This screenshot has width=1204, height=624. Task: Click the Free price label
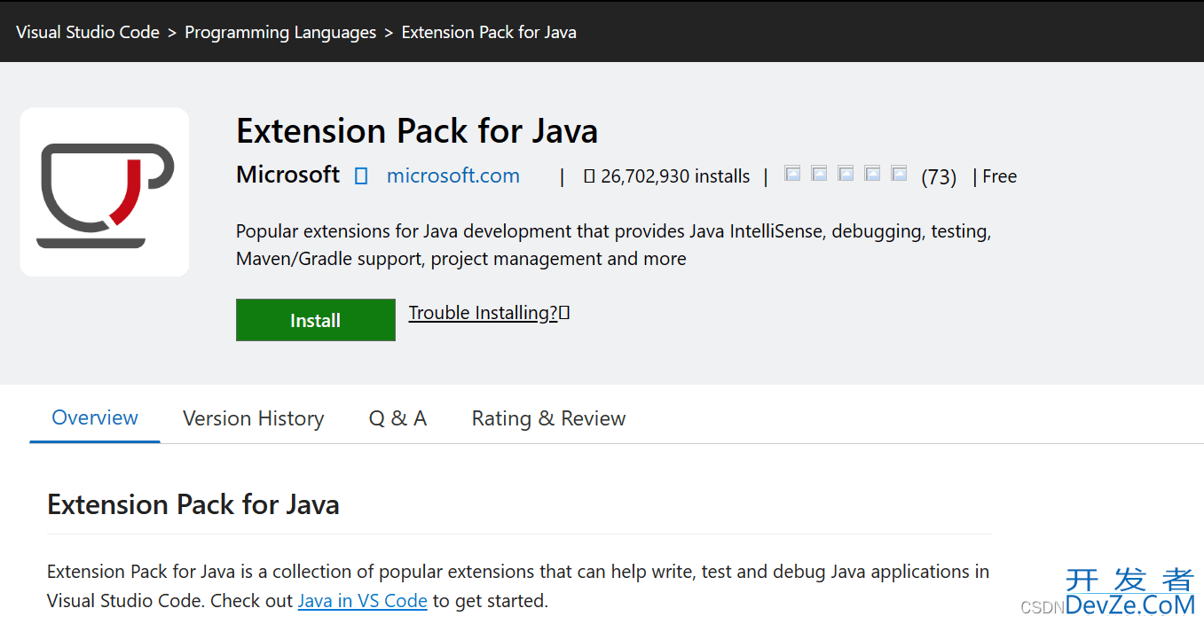pos(999,176)
